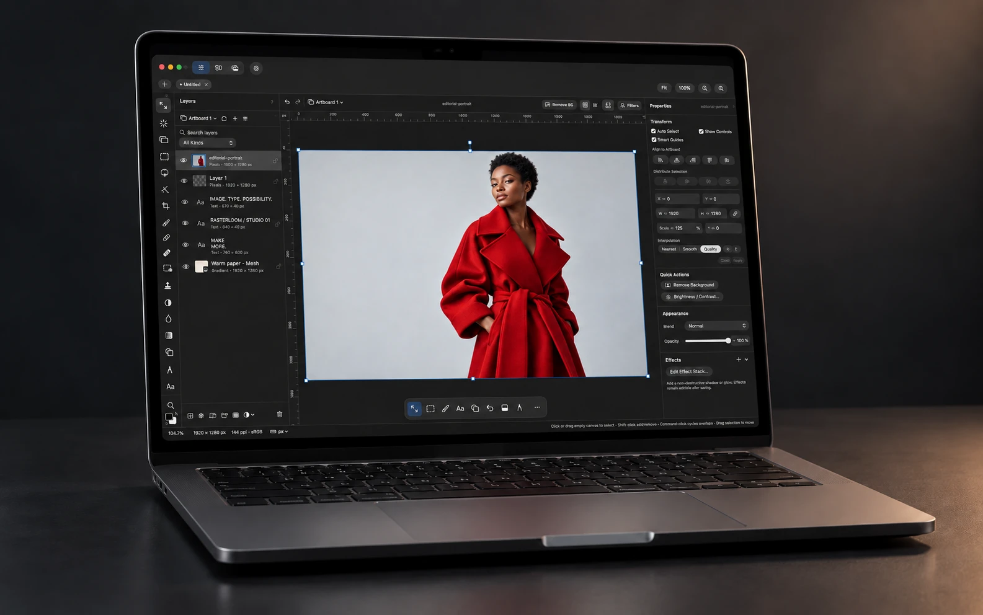Click the three-dots More button in floating toolbar
Image resolution: width=983 pixels, height=615 pixels.
click(x=537, y=407)
